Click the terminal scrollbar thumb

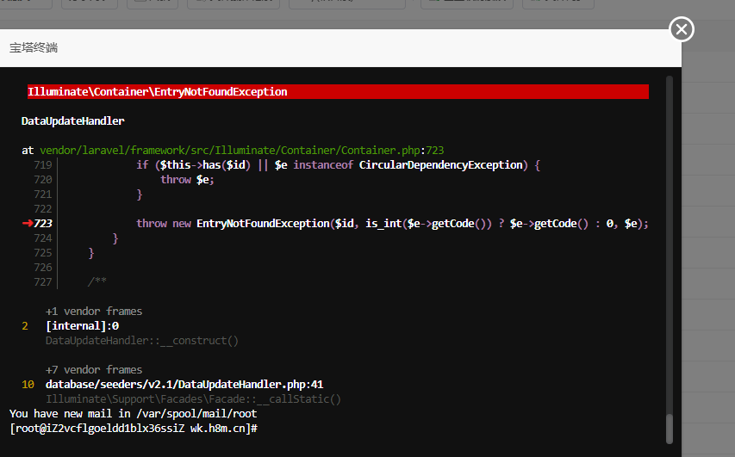[670, 428]
